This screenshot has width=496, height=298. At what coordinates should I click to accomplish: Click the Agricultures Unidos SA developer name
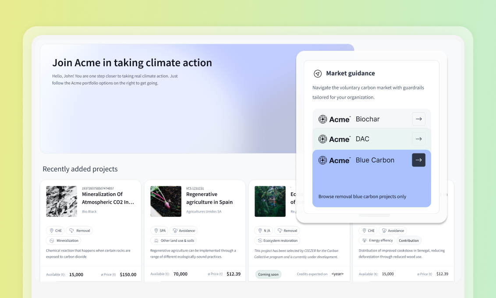204,211
